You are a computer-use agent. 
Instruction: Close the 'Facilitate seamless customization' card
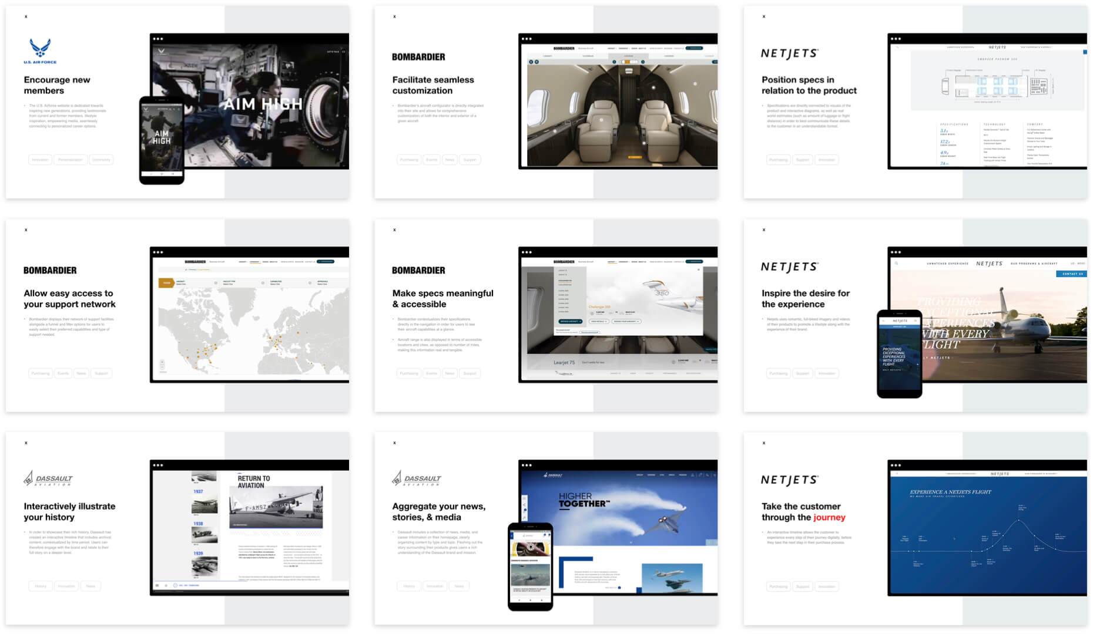(x=394, y=16)
